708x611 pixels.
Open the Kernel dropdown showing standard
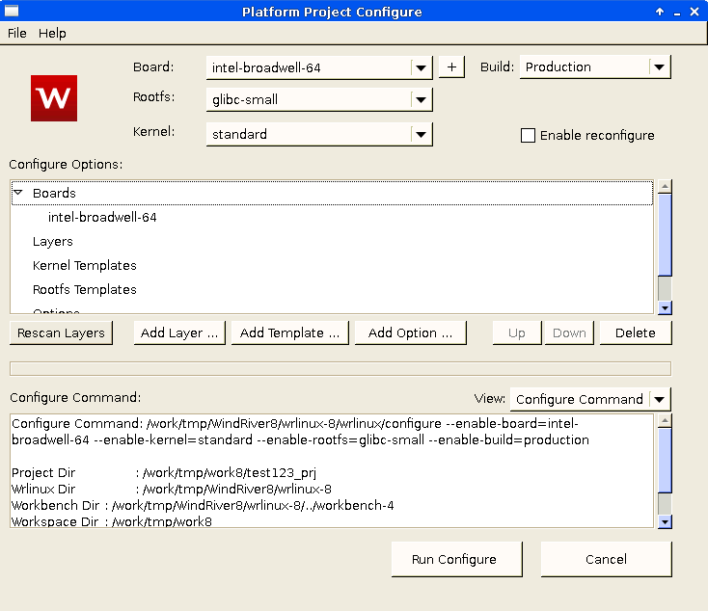(x=420, y=134)
